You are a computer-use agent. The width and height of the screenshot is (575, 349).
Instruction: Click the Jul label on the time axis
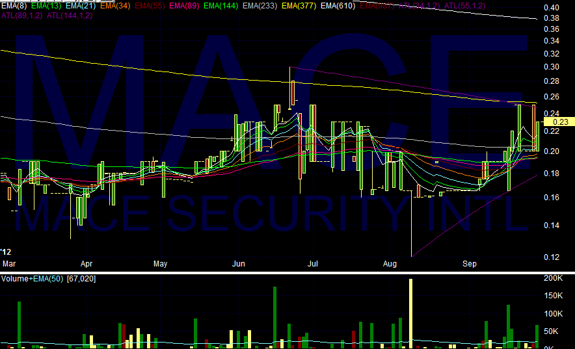(x=312, y=264)
